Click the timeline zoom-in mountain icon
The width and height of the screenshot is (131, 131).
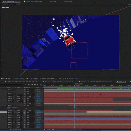53,130
